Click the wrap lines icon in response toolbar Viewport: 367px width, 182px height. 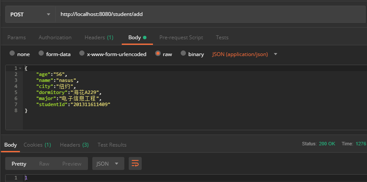[x=135, y=163]
